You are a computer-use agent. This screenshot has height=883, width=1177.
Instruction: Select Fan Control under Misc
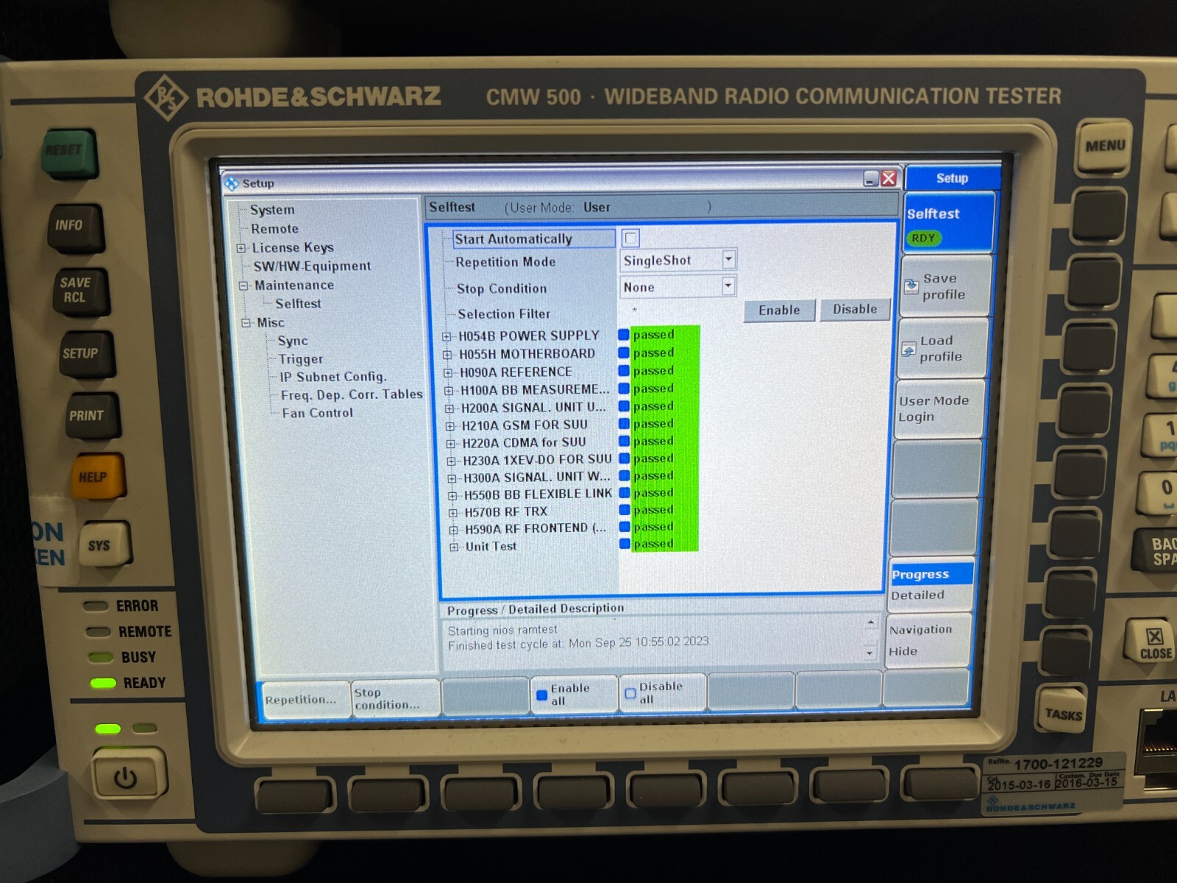pyautogui.click(x=317, y=413)
